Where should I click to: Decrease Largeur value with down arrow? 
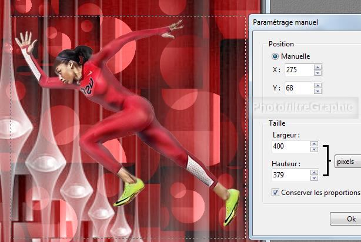pyautogui.click(x=315, y=150)
